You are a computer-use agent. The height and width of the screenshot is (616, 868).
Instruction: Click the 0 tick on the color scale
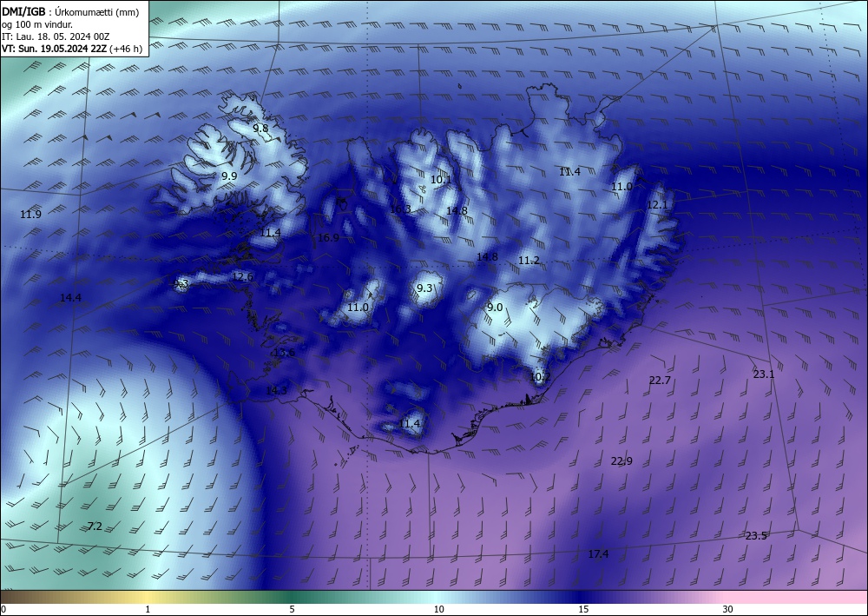(3, 609)
